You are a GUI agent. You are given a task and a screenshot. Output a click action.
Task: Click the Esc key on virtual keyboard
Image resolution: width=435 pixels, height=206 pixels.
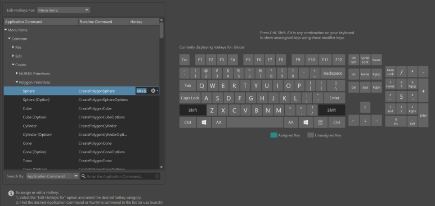click(185, 60)
